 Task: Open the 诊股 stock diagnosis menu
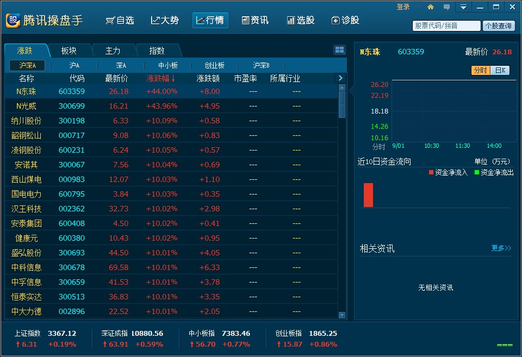pos(345,21)
